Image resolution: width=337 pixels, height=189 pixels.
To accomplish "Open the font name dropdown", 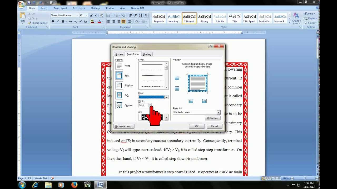I will [x=77, y=15].
